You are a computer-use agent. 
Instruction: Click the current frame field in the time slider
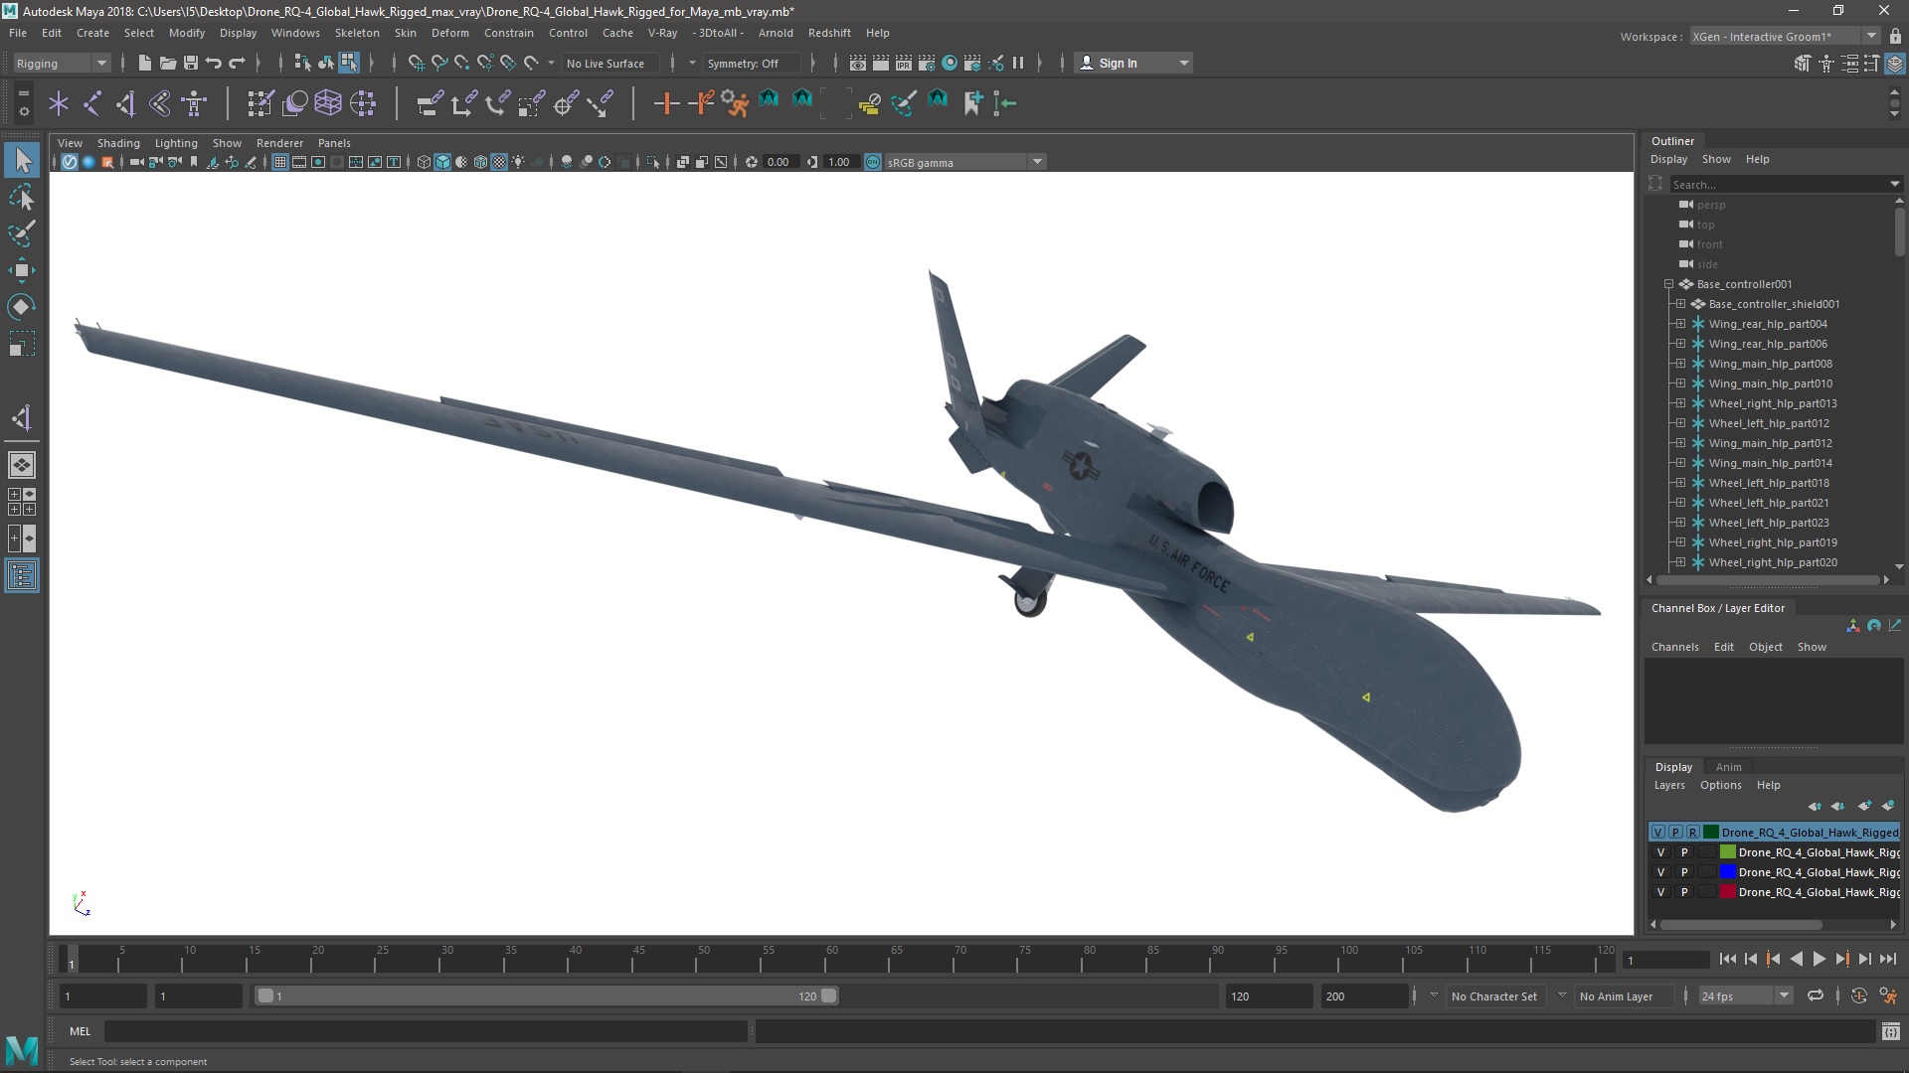point(1664,960)
